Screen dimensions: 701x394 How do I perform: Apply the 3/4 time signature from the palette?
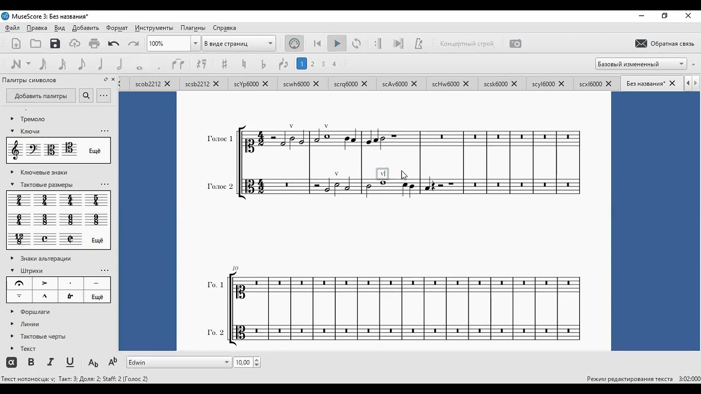click(x=45, y=200)
